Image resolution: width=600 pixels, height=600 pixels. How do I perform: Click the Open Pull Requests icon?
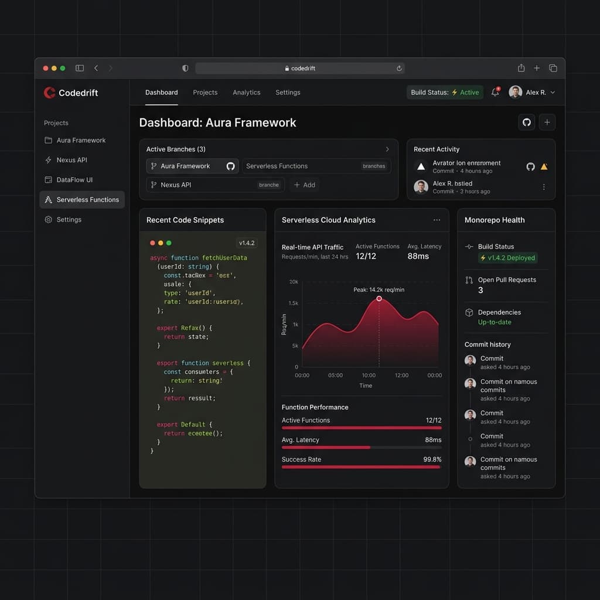point(469,280)
